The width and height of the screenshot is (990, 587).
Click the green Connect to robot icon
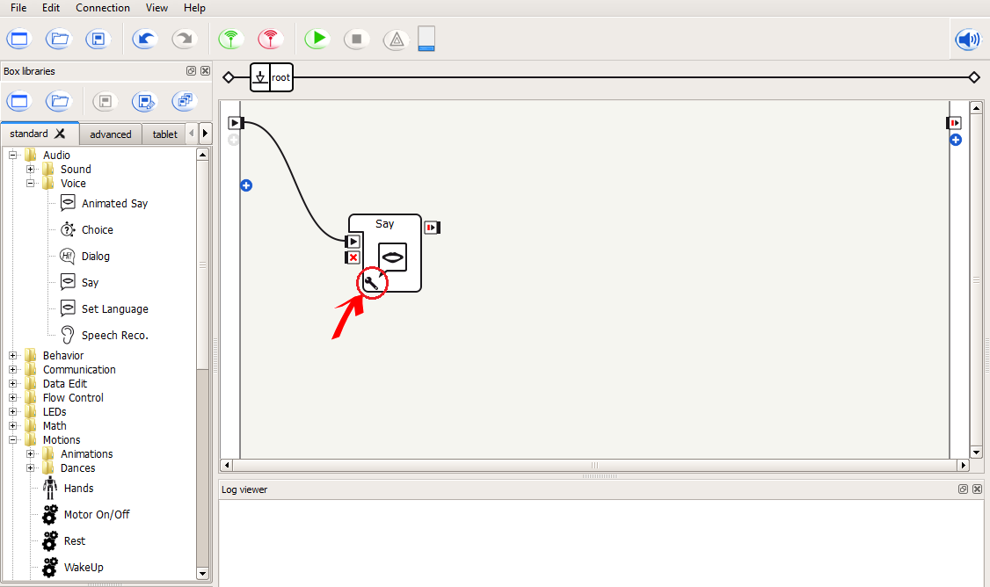point(231,39)
